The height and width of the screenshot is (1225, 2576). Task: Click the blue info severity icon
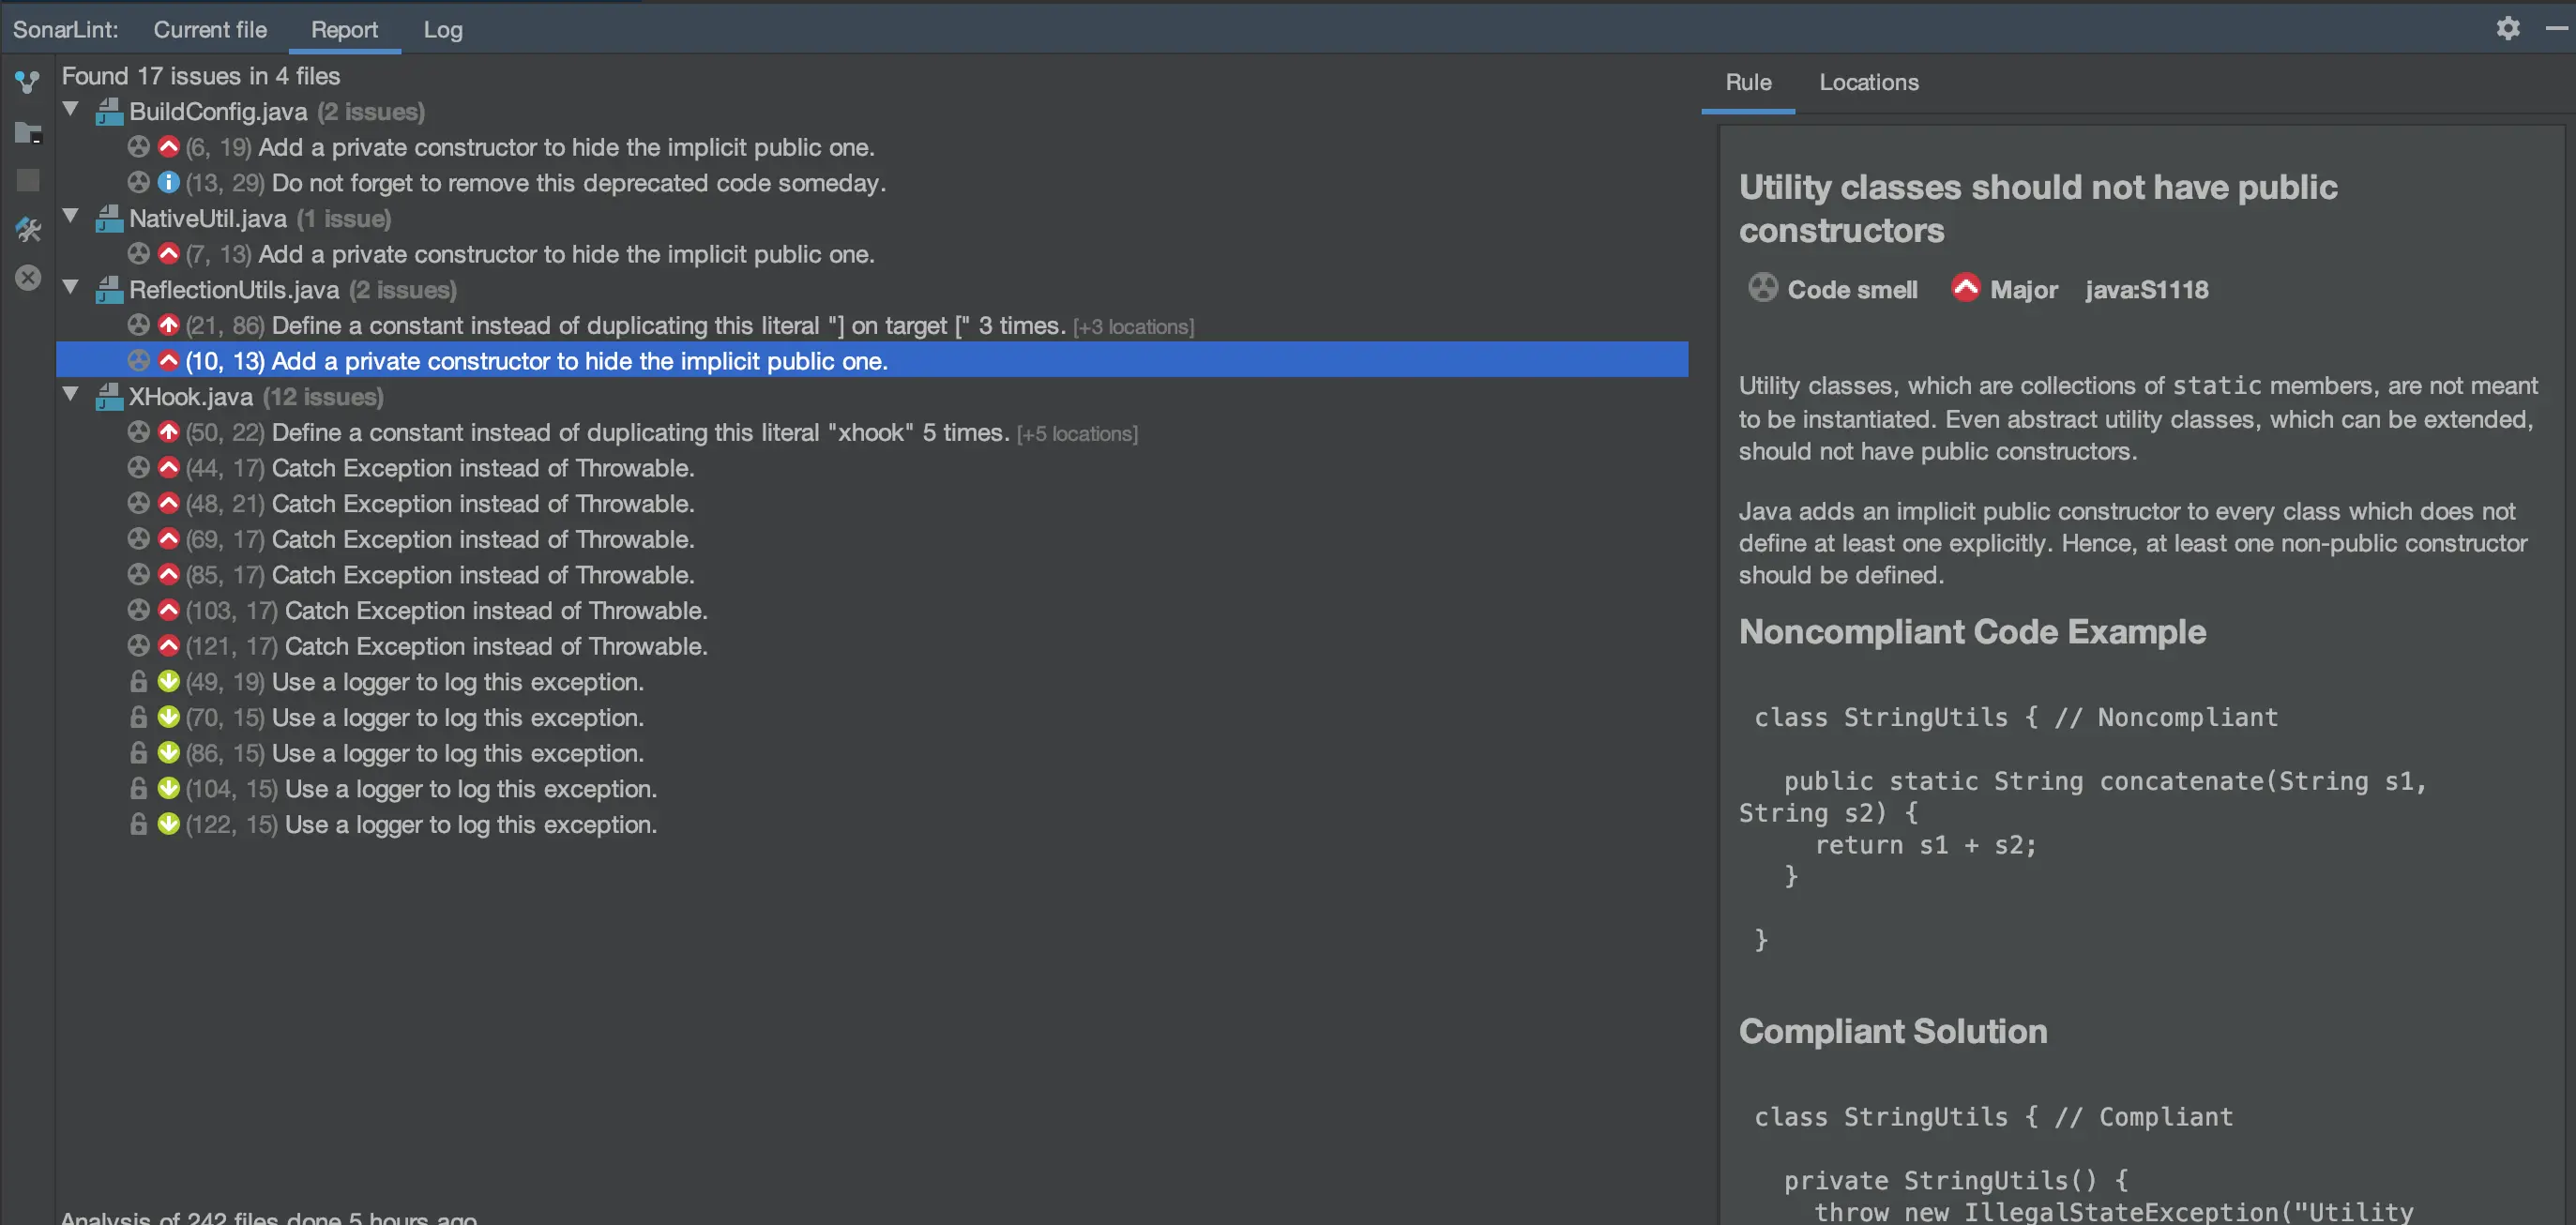click(168, 183)
